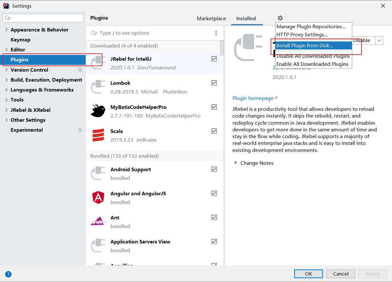Click the settings search input field
Screen dimensions: 392x282
43,18
